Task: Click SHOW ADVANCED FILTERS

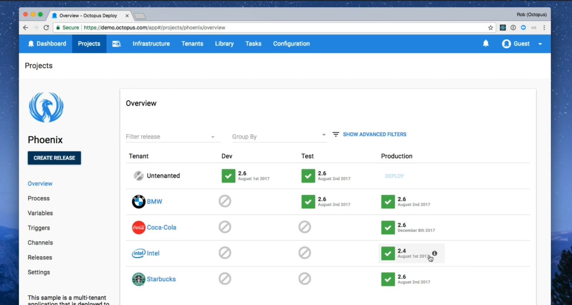Action: click(375, 134)
